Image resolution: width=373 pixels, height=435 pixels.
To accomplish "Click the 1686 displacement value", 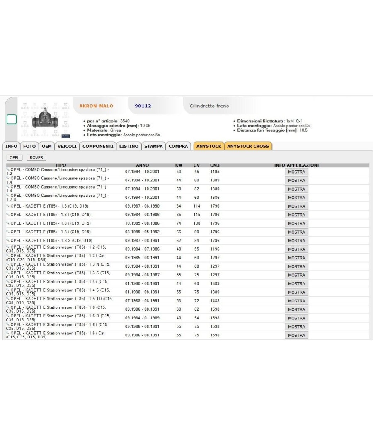I will click(x=215, y=198).
